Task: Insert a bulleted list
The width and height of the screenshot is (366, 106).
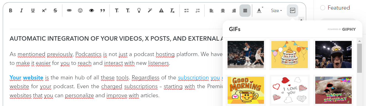Action: pyautogui.click(x=186, y=11)
